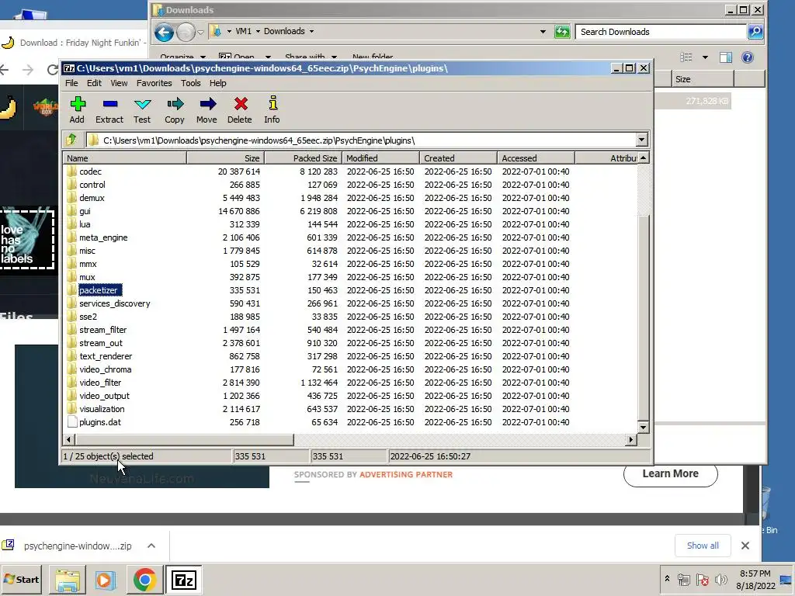
Task: Switch to 7-Zip taskbar button
Action: pyautogui.click(x=183, y=579)
